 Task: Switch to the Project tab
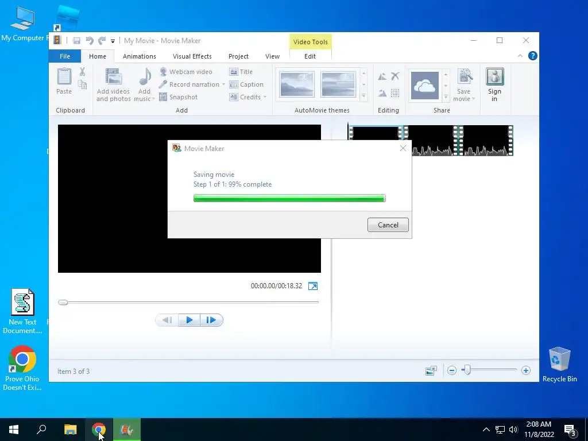(238, 56)
